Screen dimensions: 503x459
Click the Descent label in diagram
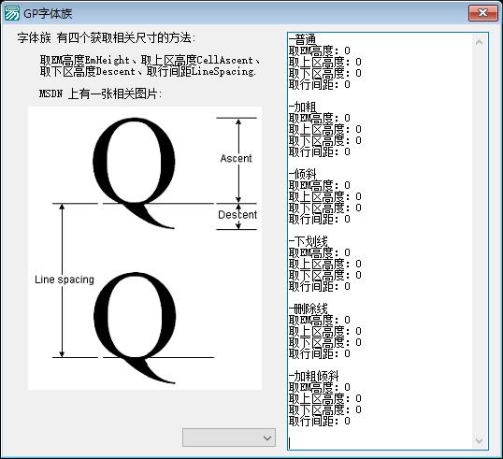(x=237, y=215)
